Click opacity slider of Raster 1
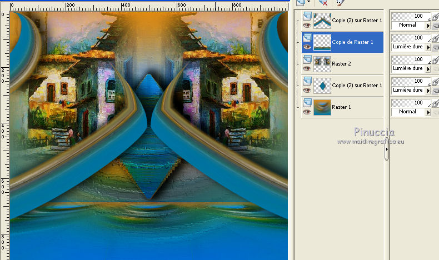Viewport: 439px width, 260px height. point(411,103)
